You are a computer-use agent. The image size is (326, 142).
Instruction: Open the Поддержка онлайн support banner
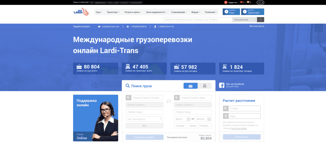click(96, 118)
